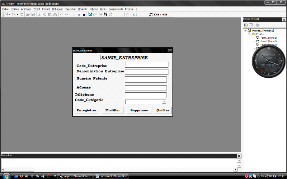
Task: Click the Pause (break) execution toolbar icon
Action: pyautogui.click(x=79, y=15)
